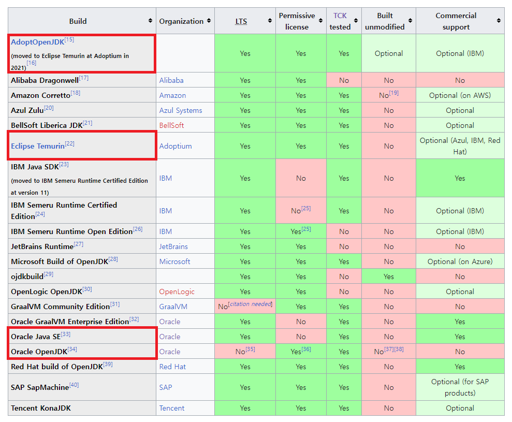Follow the citation needed link
512x422 pixels.
pos(250,304)
